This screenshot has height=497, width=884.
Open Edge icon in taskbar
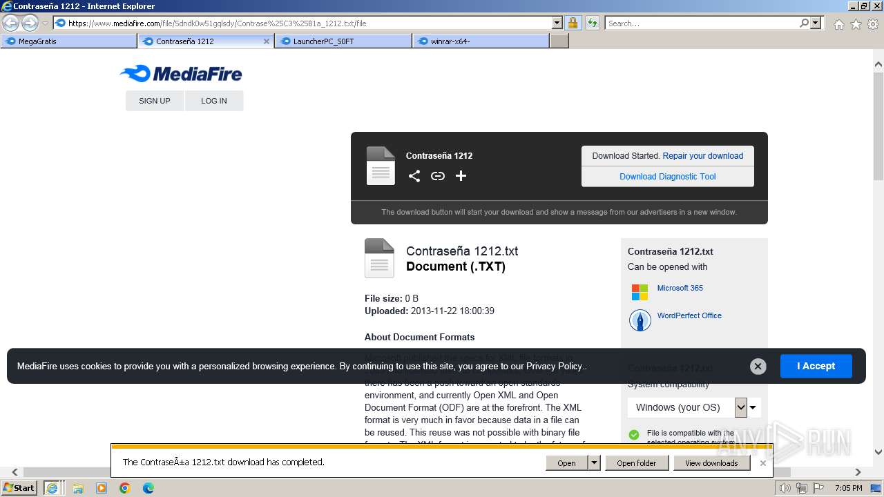coord(148,488)
